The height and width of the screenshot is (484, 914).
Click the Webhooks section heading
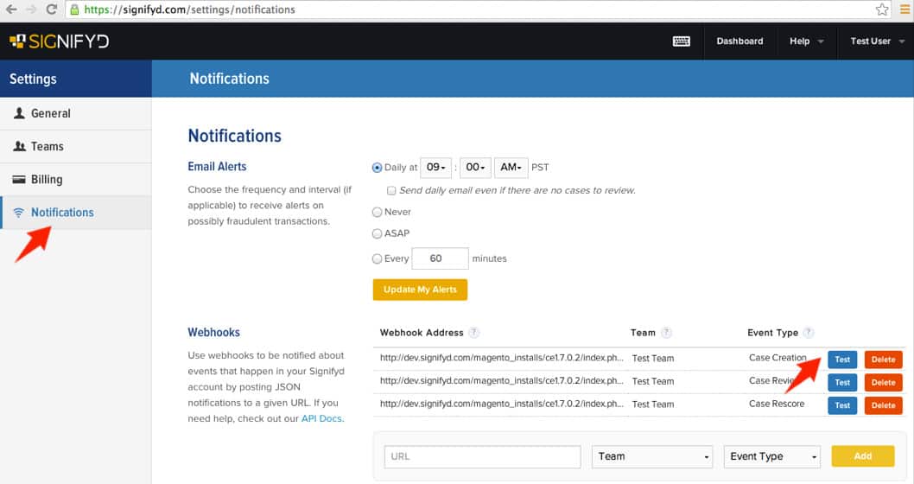click(x=214, y=333)
